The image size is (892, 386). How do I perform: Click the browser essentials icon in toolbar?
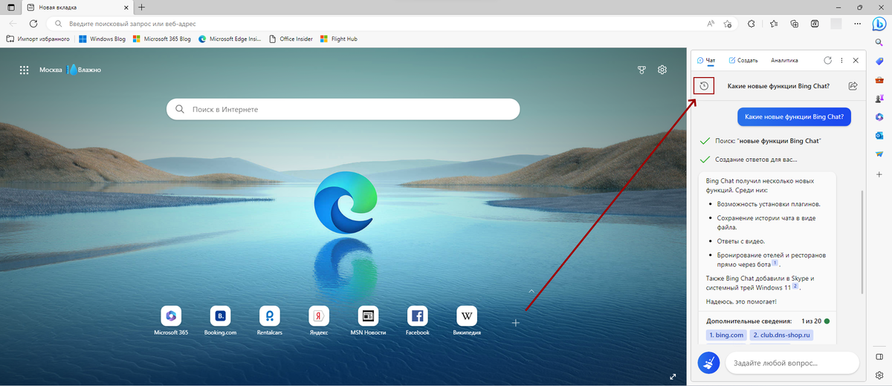click(815, 24)
